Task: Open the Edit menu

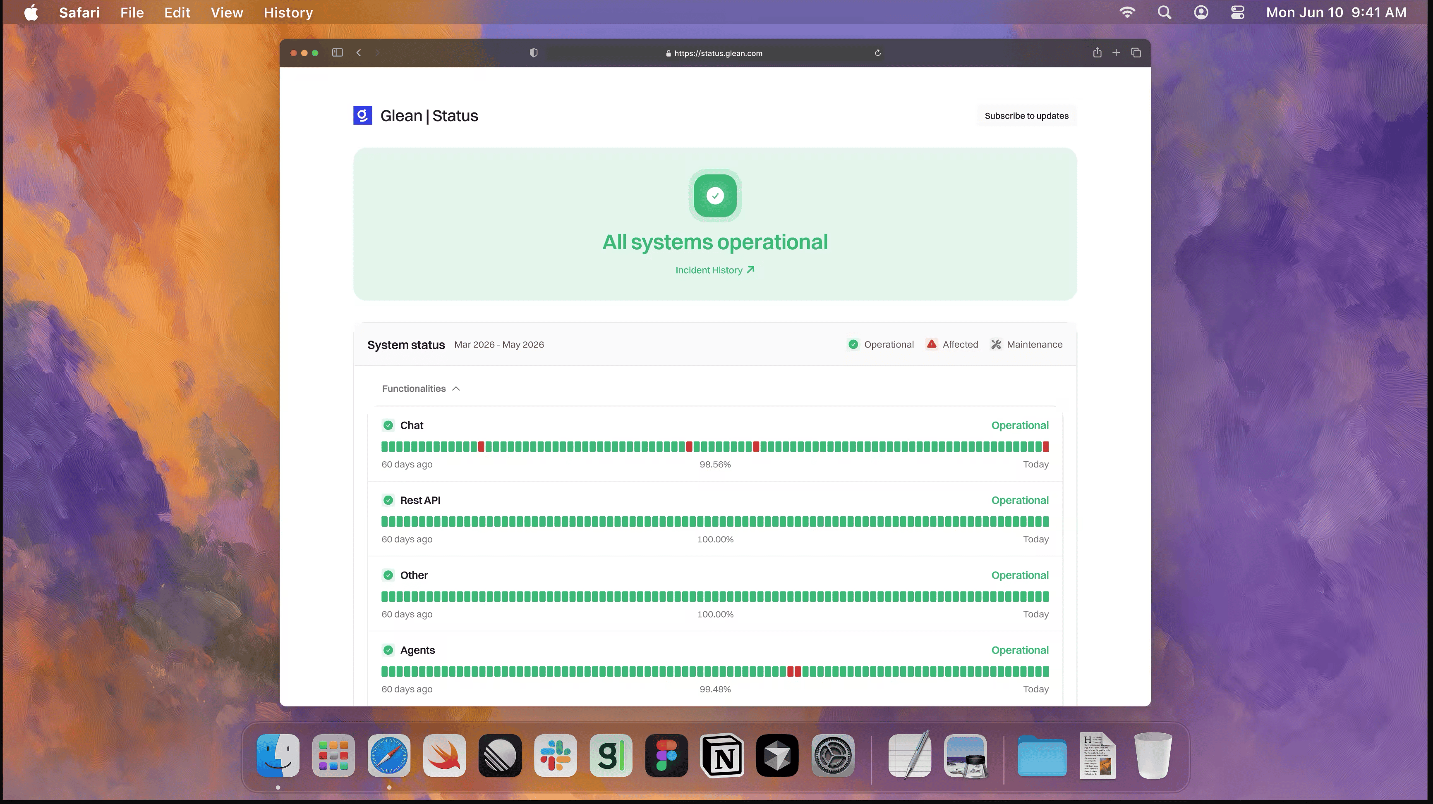Action: click(x=177, y=12)
